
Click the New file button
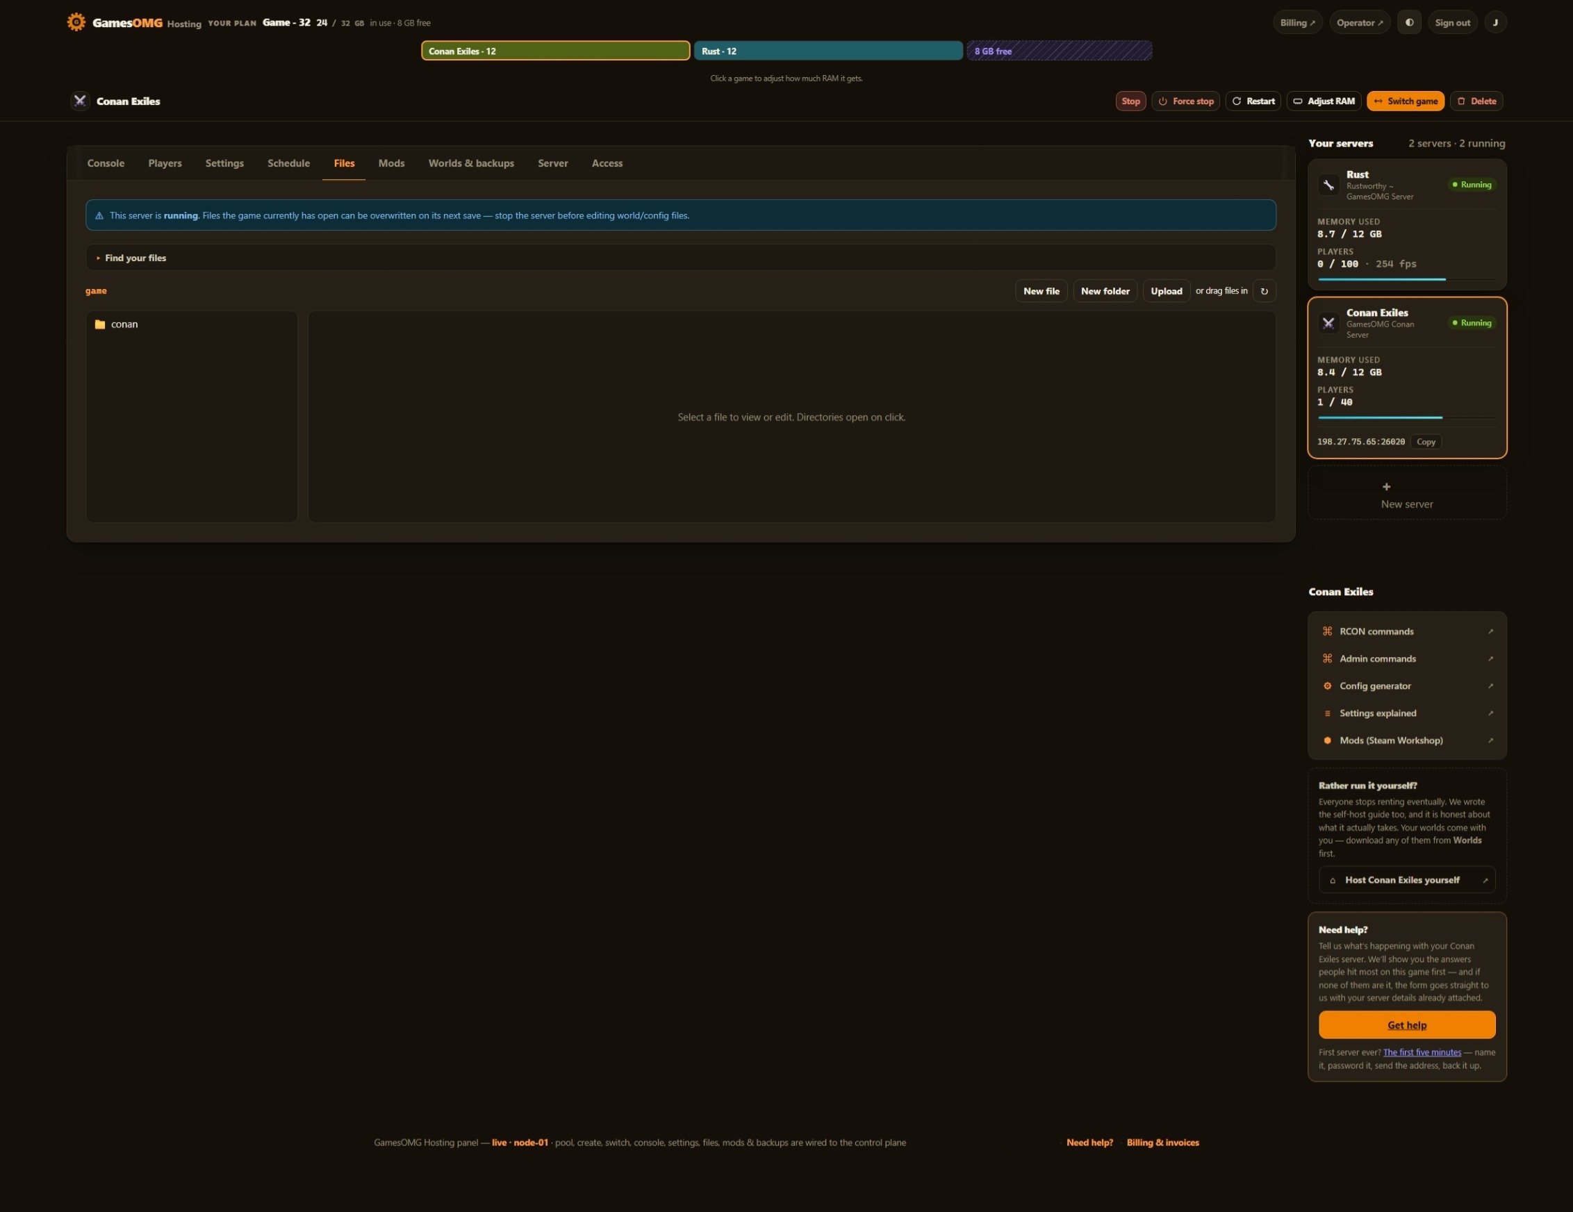(1041, 291)
